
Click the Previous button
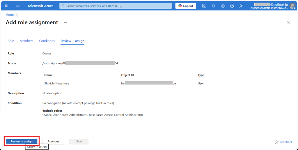tap(54, 142)
